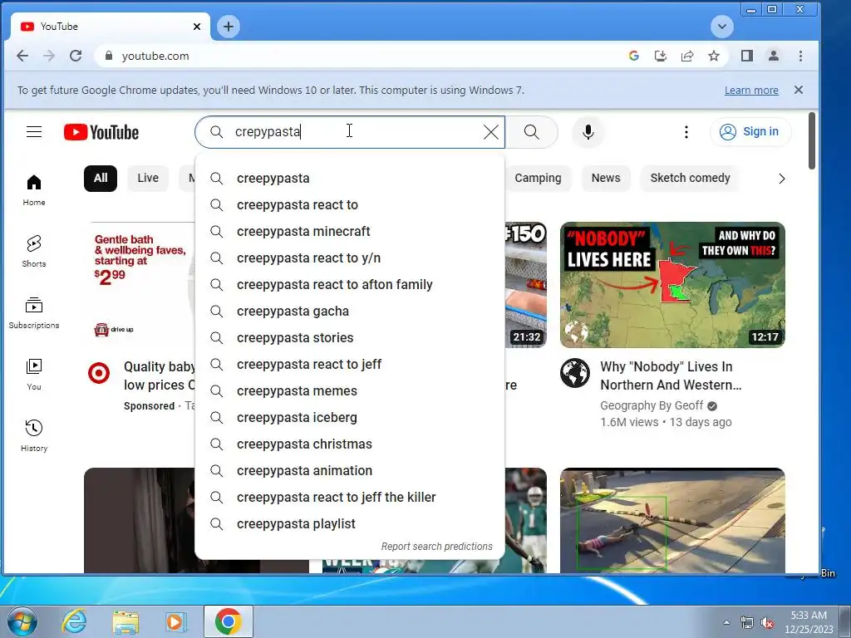Open the 'Nobody Lives Here' video thumbnail
Viewport: 851px width, 638px height.
672,285
